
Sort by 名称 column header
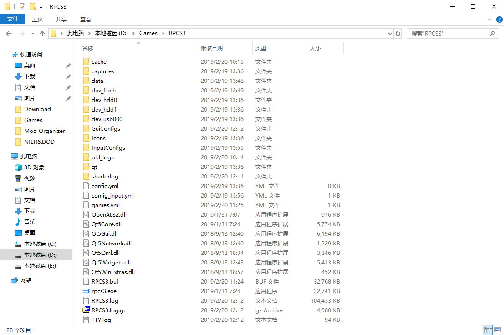point(87,48)
